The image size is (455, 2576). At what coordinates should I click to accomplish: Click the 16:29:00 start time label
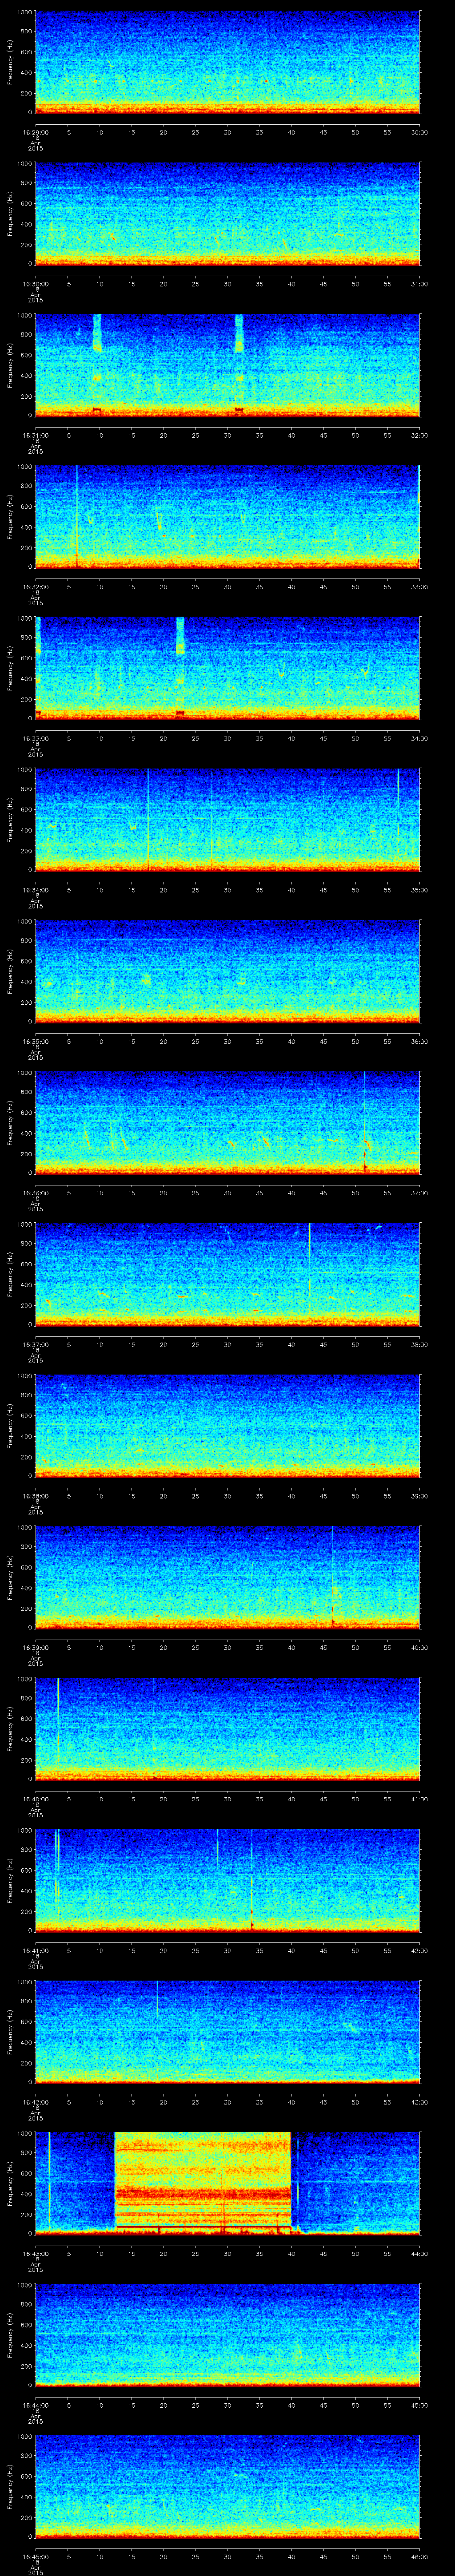pos(35,132)
